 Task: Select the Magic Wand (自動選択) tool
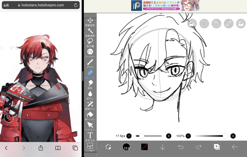90,32
